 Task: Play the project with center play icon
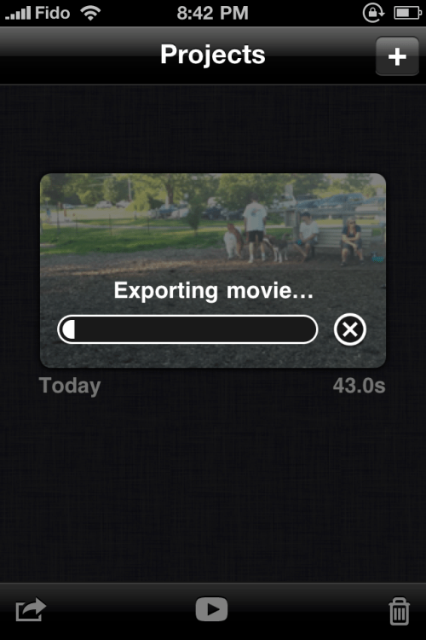point(211,609)
